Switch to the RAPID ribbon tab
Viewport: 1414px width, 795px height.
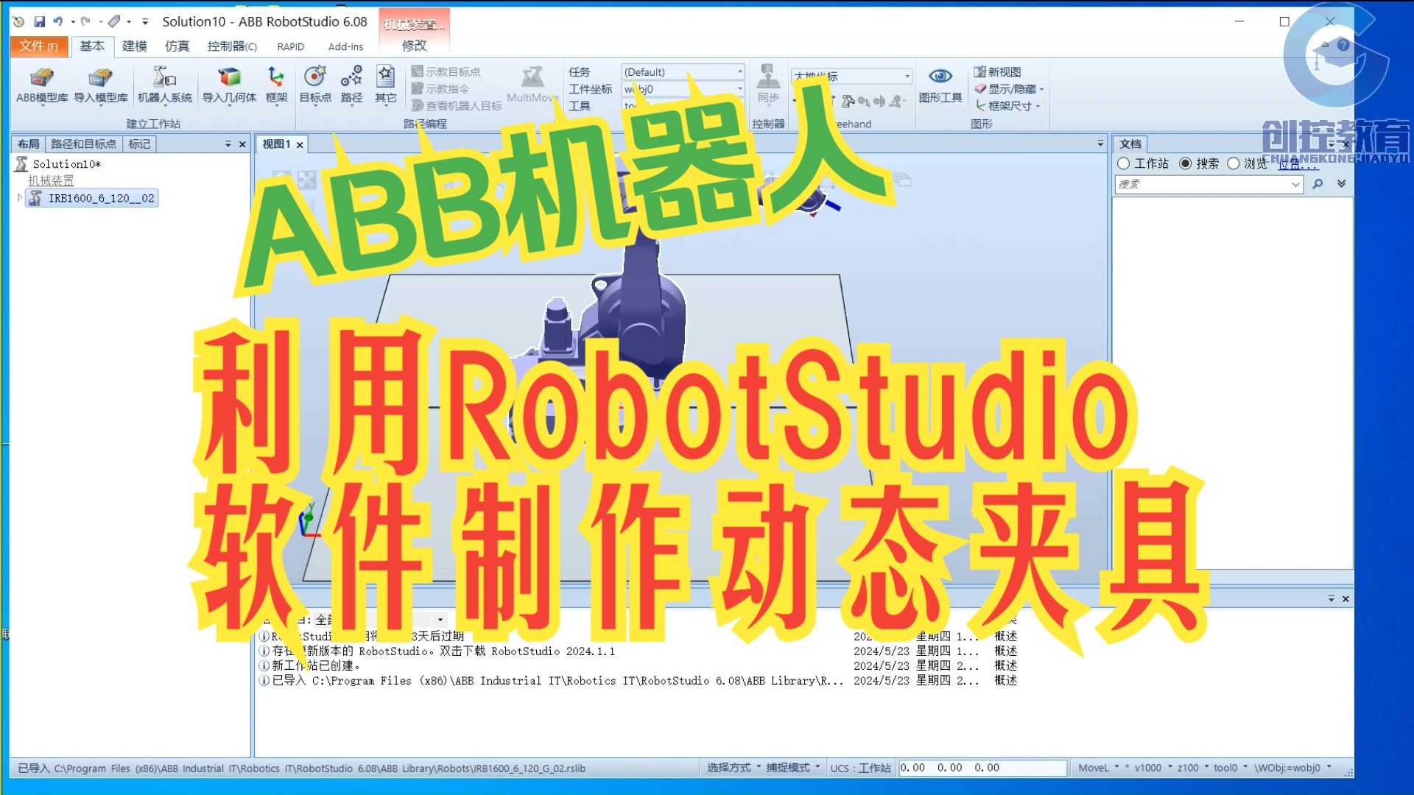tap(290, 46)
